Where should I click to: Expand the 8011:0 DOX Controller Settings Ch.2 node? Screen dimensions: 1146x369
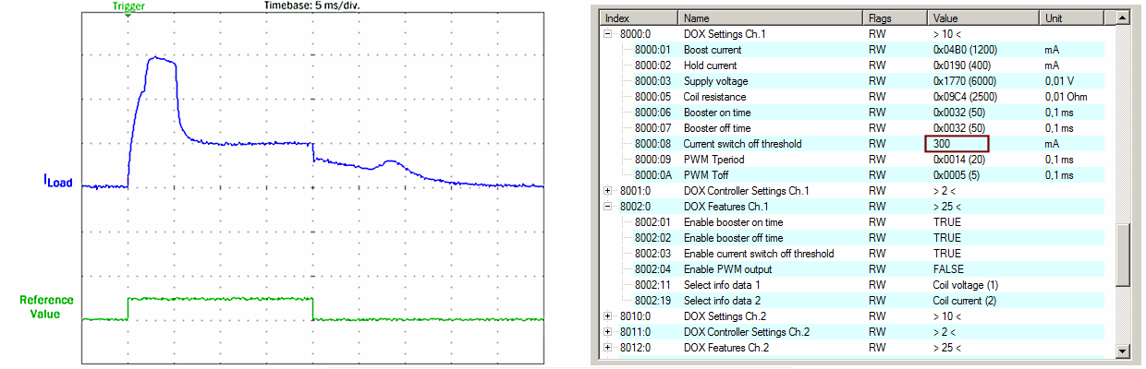[608, 332]
